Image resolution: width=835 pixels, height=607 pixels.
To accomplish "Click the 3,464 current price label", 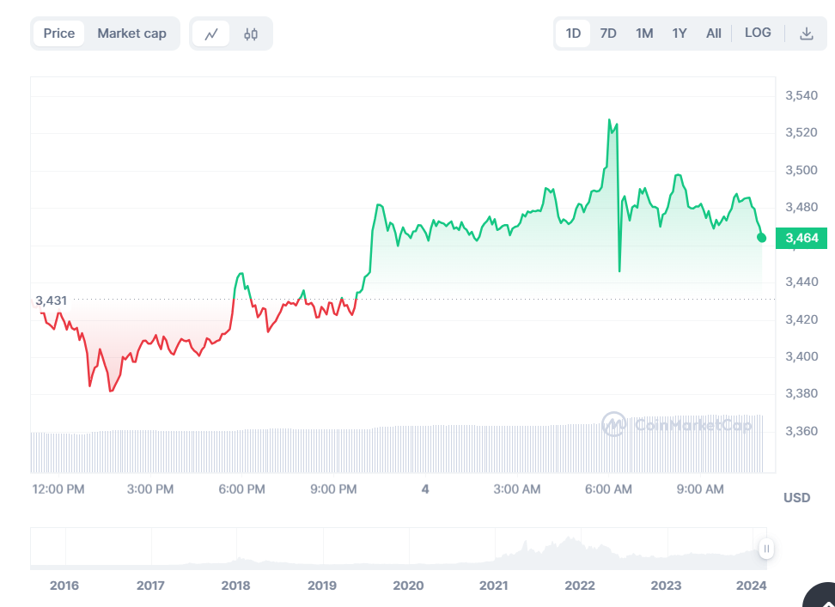I will tap(801, 238).
